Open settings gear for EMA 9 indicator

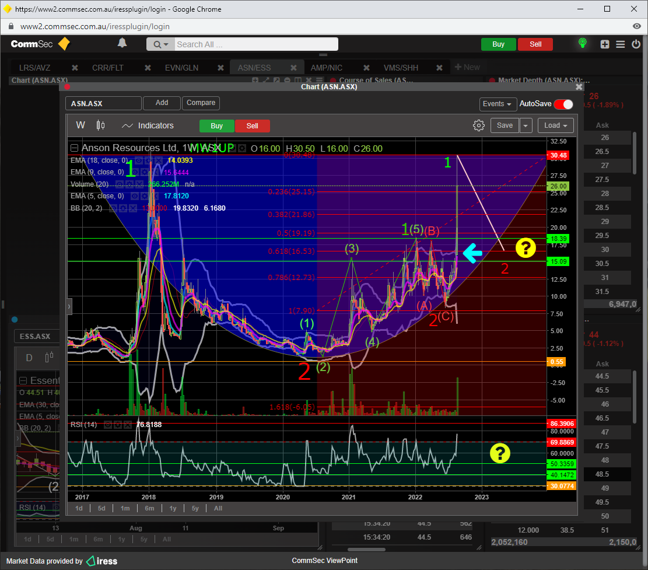[145, 172]
